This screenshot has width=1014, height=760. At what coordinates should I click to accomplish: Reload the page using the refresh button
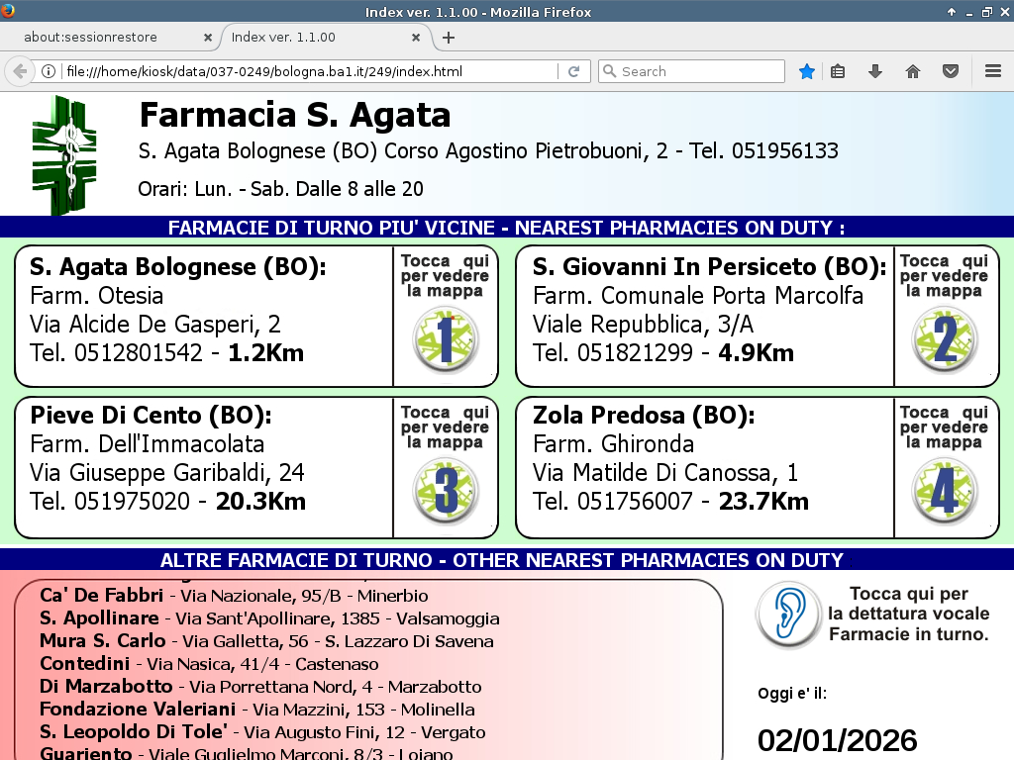573,71
